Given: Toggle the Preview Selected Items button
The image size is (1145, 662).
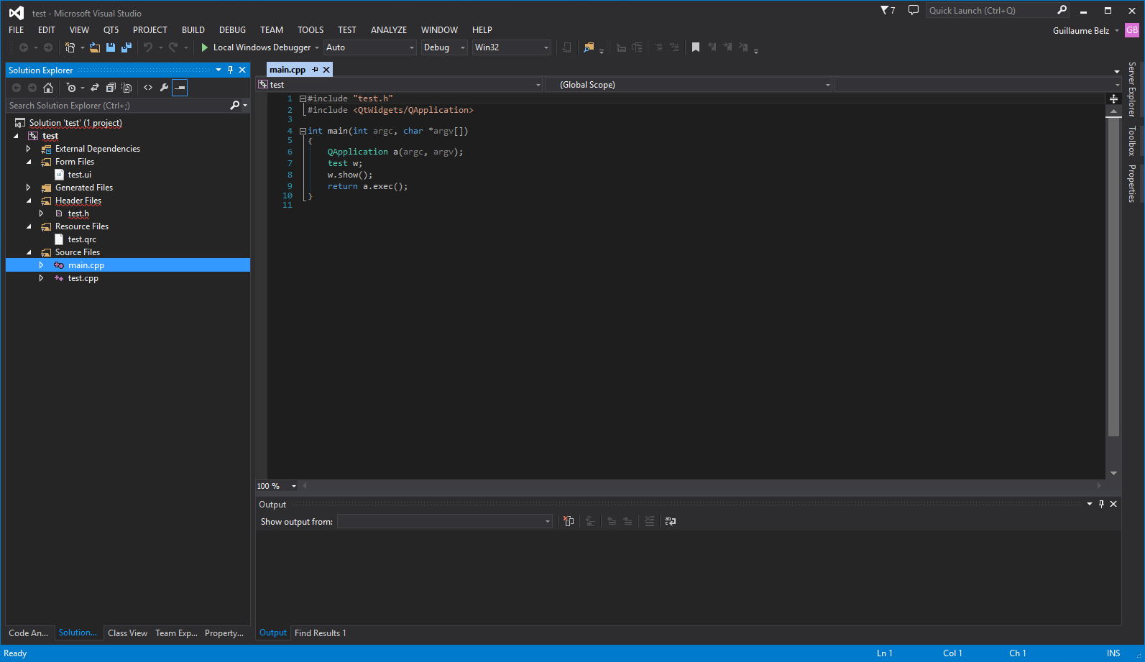Looking at the screenshot, I should click(x=180, y=88).
